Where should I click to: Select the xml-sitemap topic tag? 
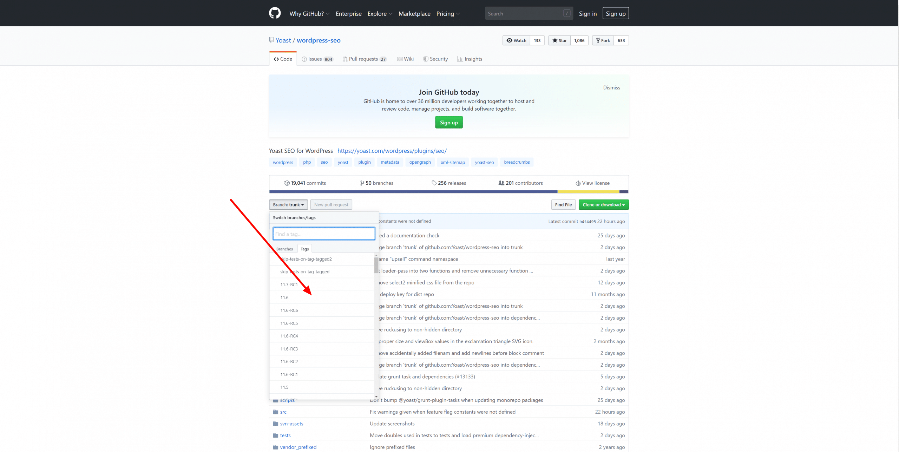pos(453,162)
